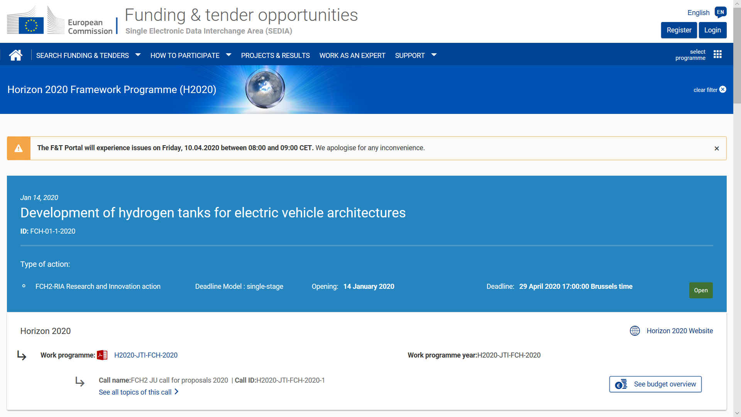The image size is (741, 417).
Task: Click the clear filter text
Action: click(x=705, y=90)
